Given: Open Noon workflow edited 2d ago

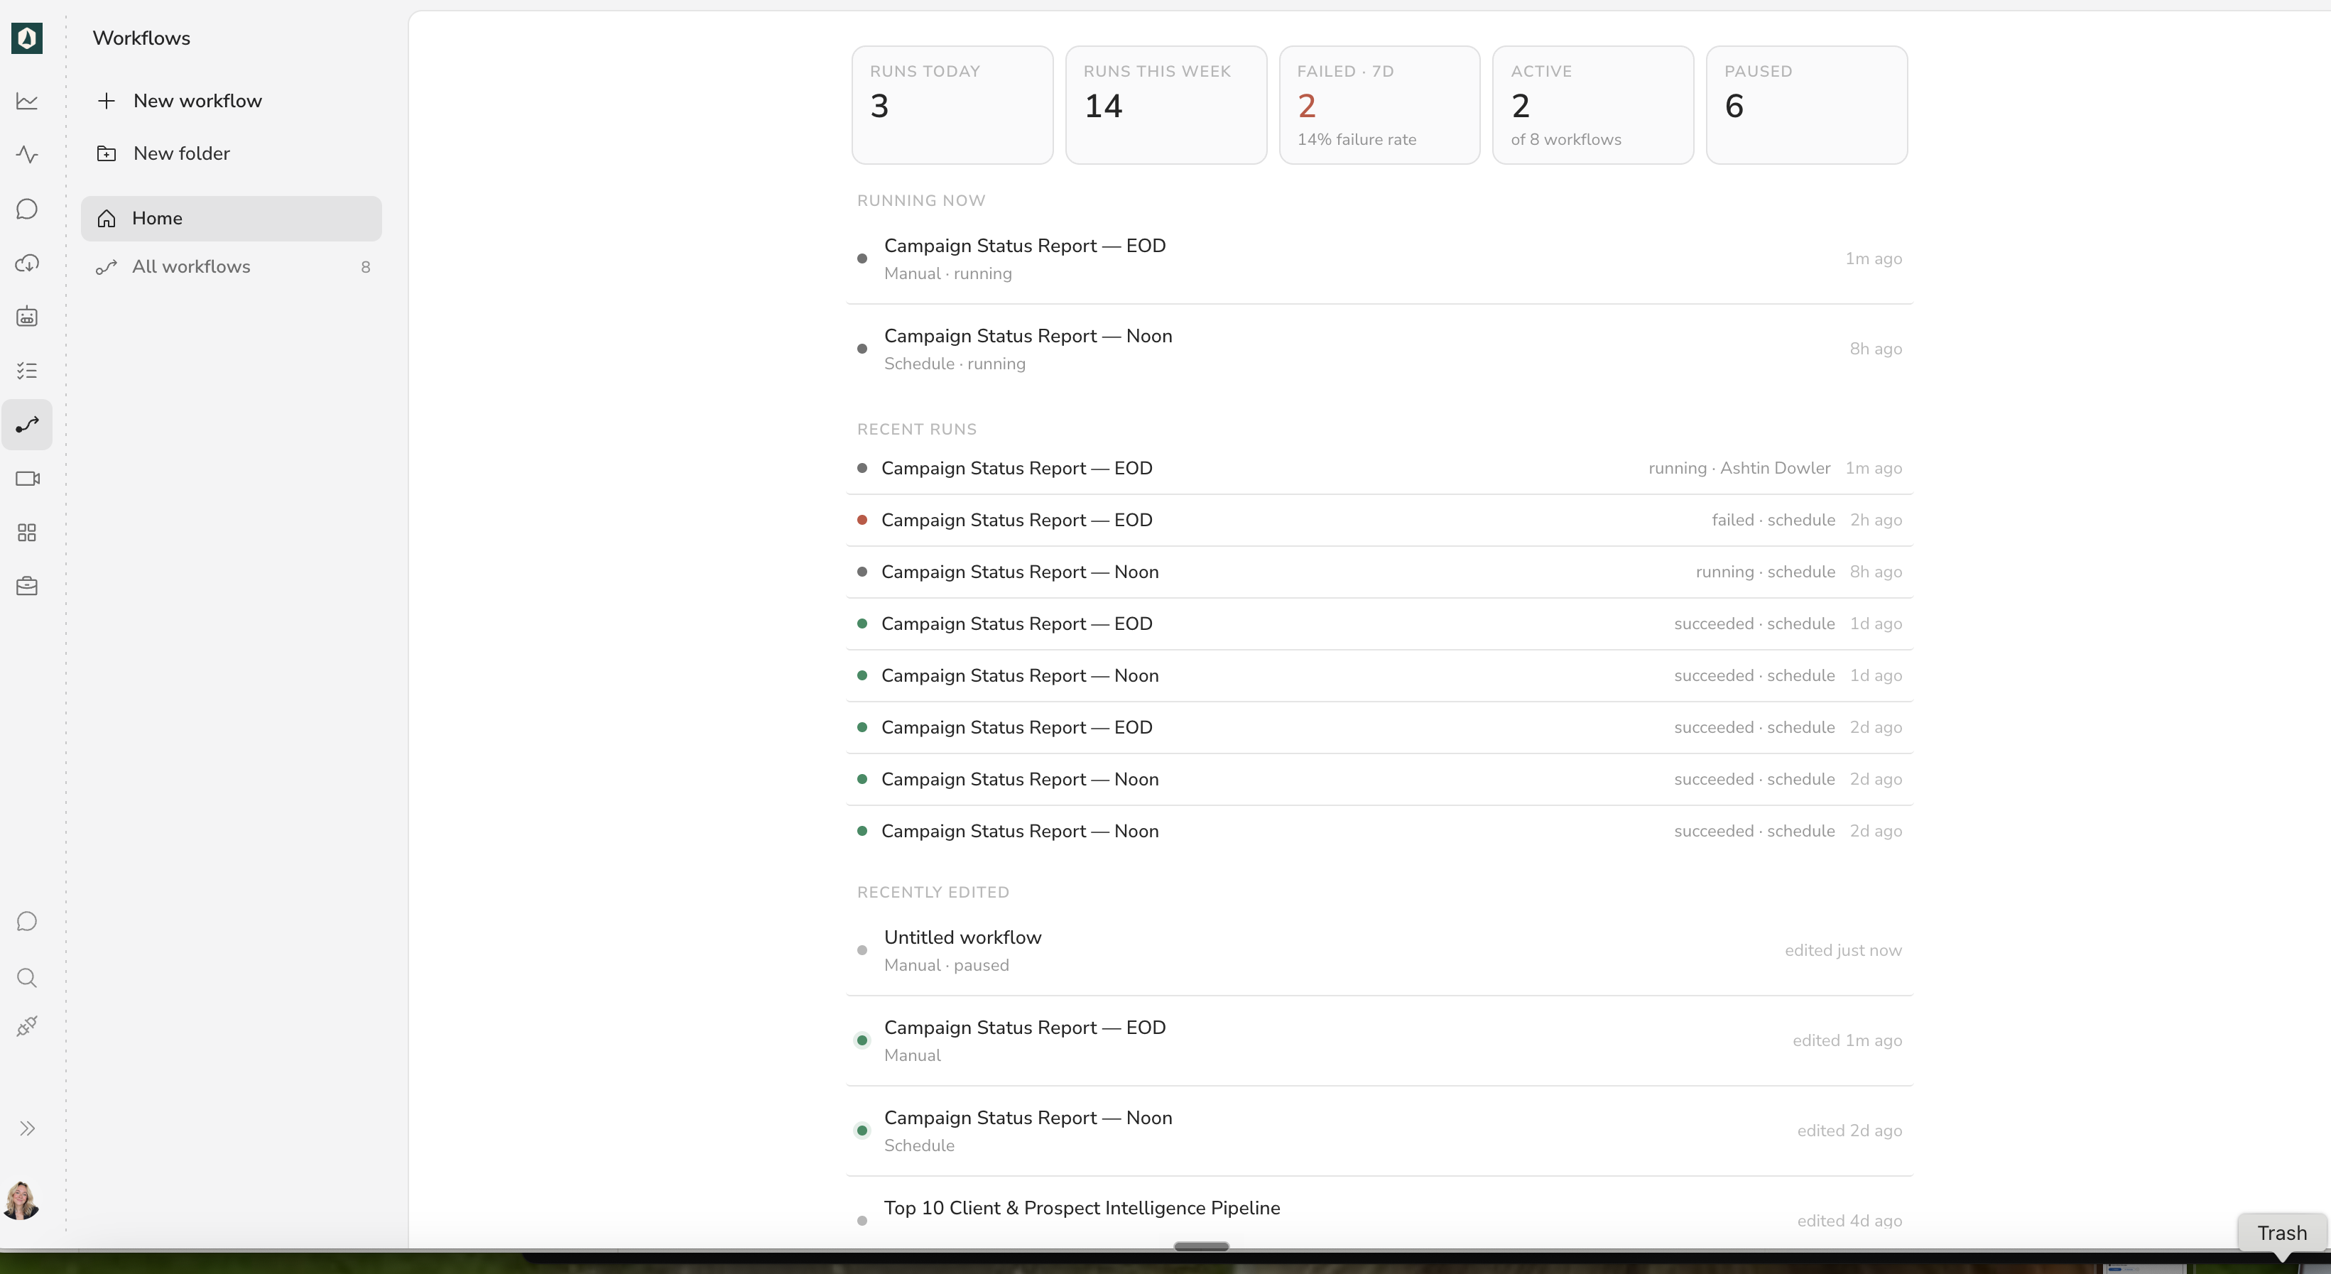Looking at the screenshot, I should click(x=1379, y=1131).
